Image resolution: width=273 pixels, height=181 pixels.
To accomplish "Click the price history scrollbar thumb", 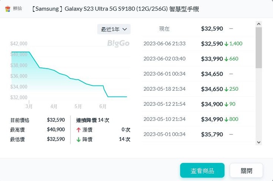I will 259,48.
